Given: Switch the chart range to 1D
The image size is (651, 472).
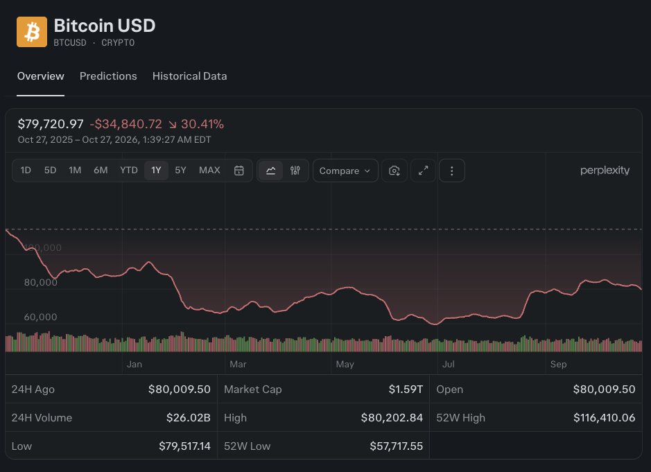Looking at the screenshot, I should click(26, 171).
